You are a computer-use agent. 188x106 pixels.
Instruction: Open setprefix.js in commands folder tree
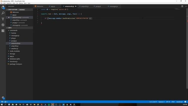click(15, 46)
